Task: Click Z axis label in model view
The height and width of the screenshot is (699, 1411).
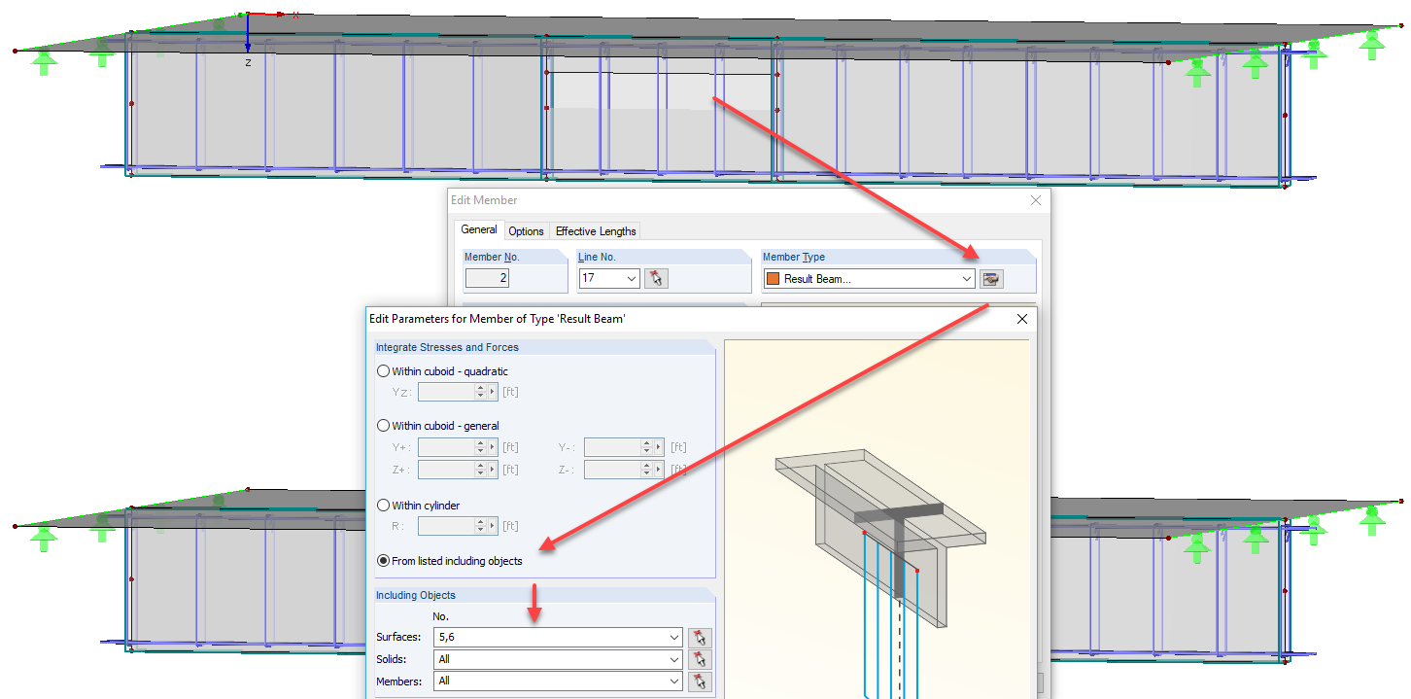Action: [x=248, y=63]
